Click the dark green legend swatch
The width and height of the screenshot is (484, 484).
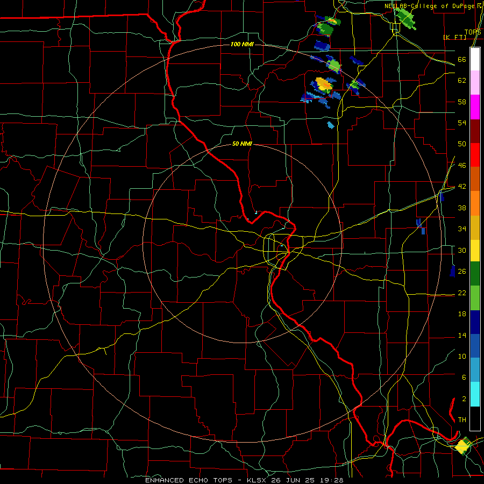[475, 274]
